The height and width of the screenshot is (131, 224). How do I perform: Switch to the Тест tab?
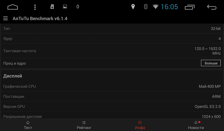coord(28,125)
